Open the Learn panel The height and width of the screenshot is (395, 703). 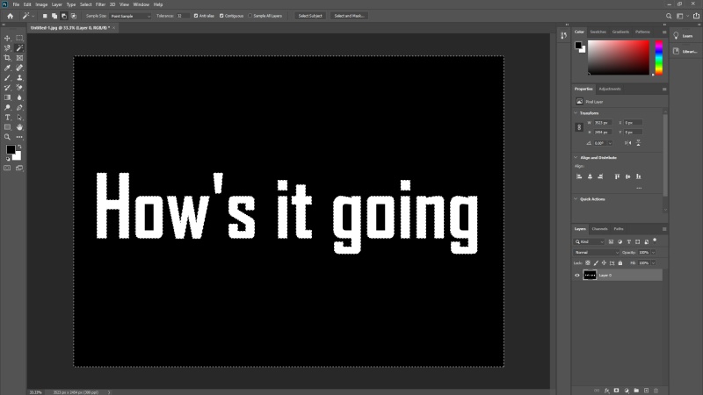(685, 36)
